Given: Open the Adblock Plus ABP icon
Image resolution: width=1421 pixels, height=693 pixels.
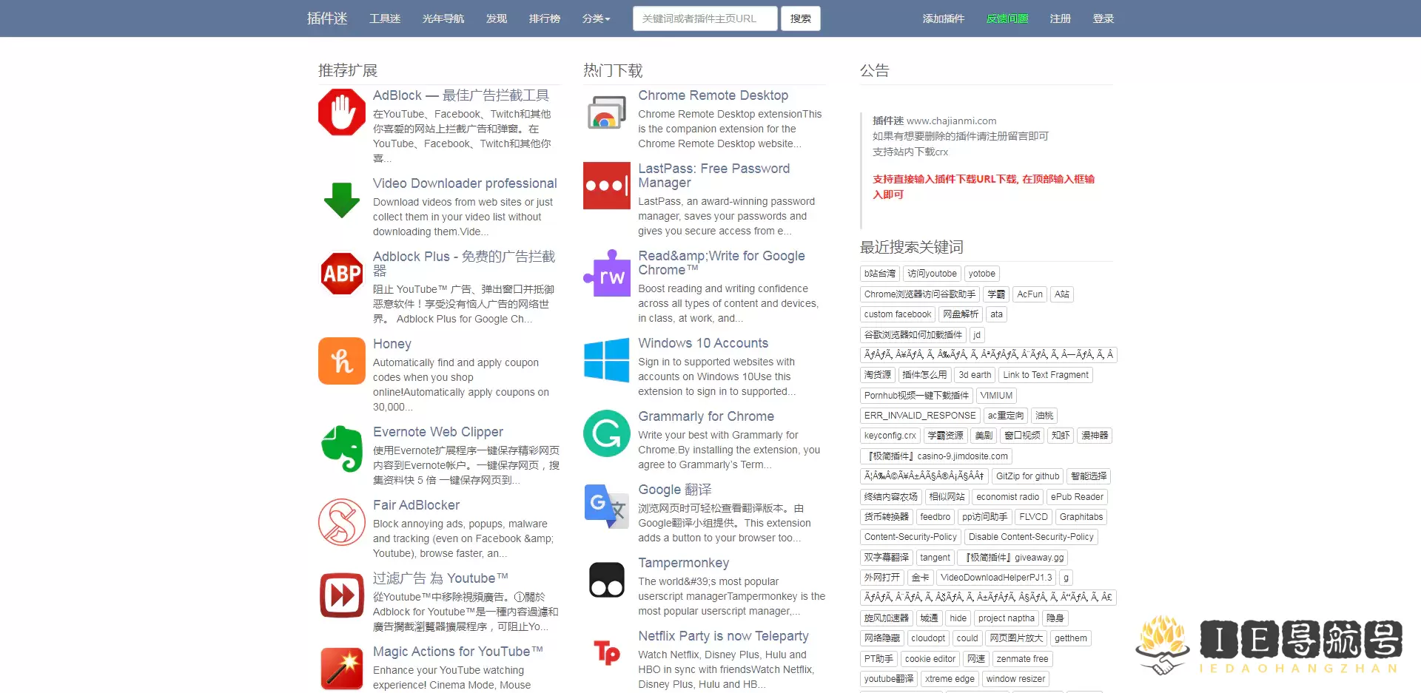Looking at the screenshot, I should [342, 274].
